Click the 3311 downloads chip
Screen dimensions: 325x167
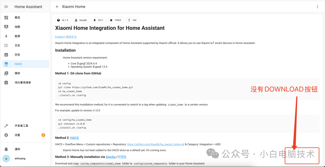click(99, 20)
